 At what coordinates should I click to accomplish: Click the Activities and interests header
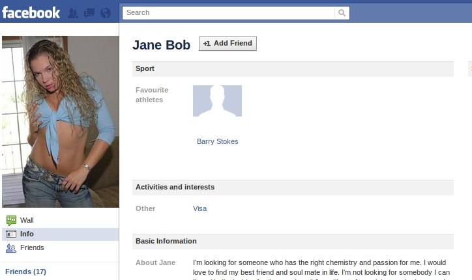tap(293, 188)
